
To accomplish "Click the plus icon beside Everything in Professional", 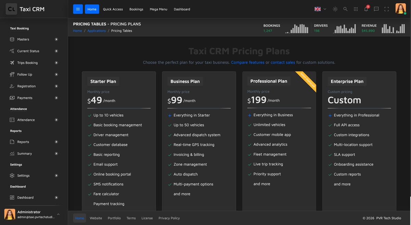I will (330, 116).
